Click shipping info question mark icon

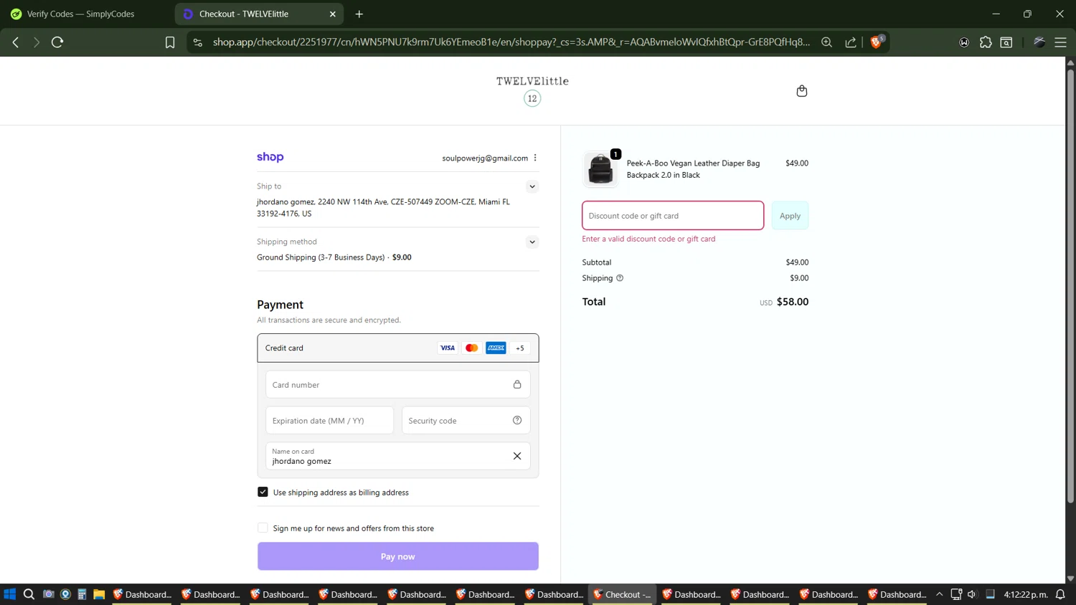tap(620, 278)
